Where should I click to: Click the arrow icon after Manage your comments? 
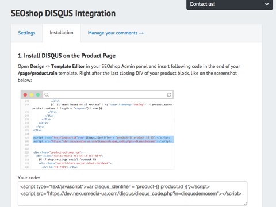tap(141, 33)
